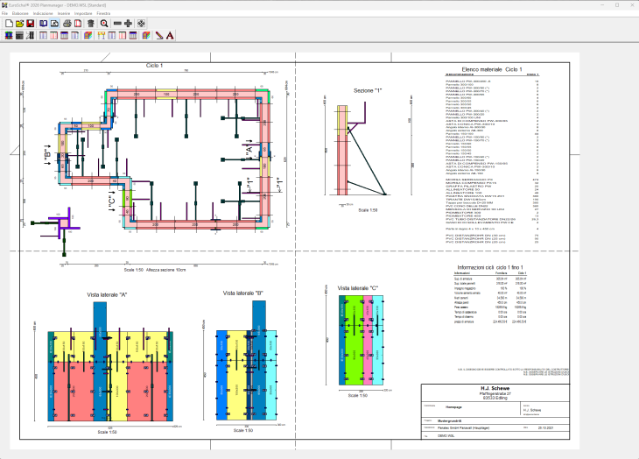
Task: Save the plan with red floppy icon
Action: click(x=30, y=24)
